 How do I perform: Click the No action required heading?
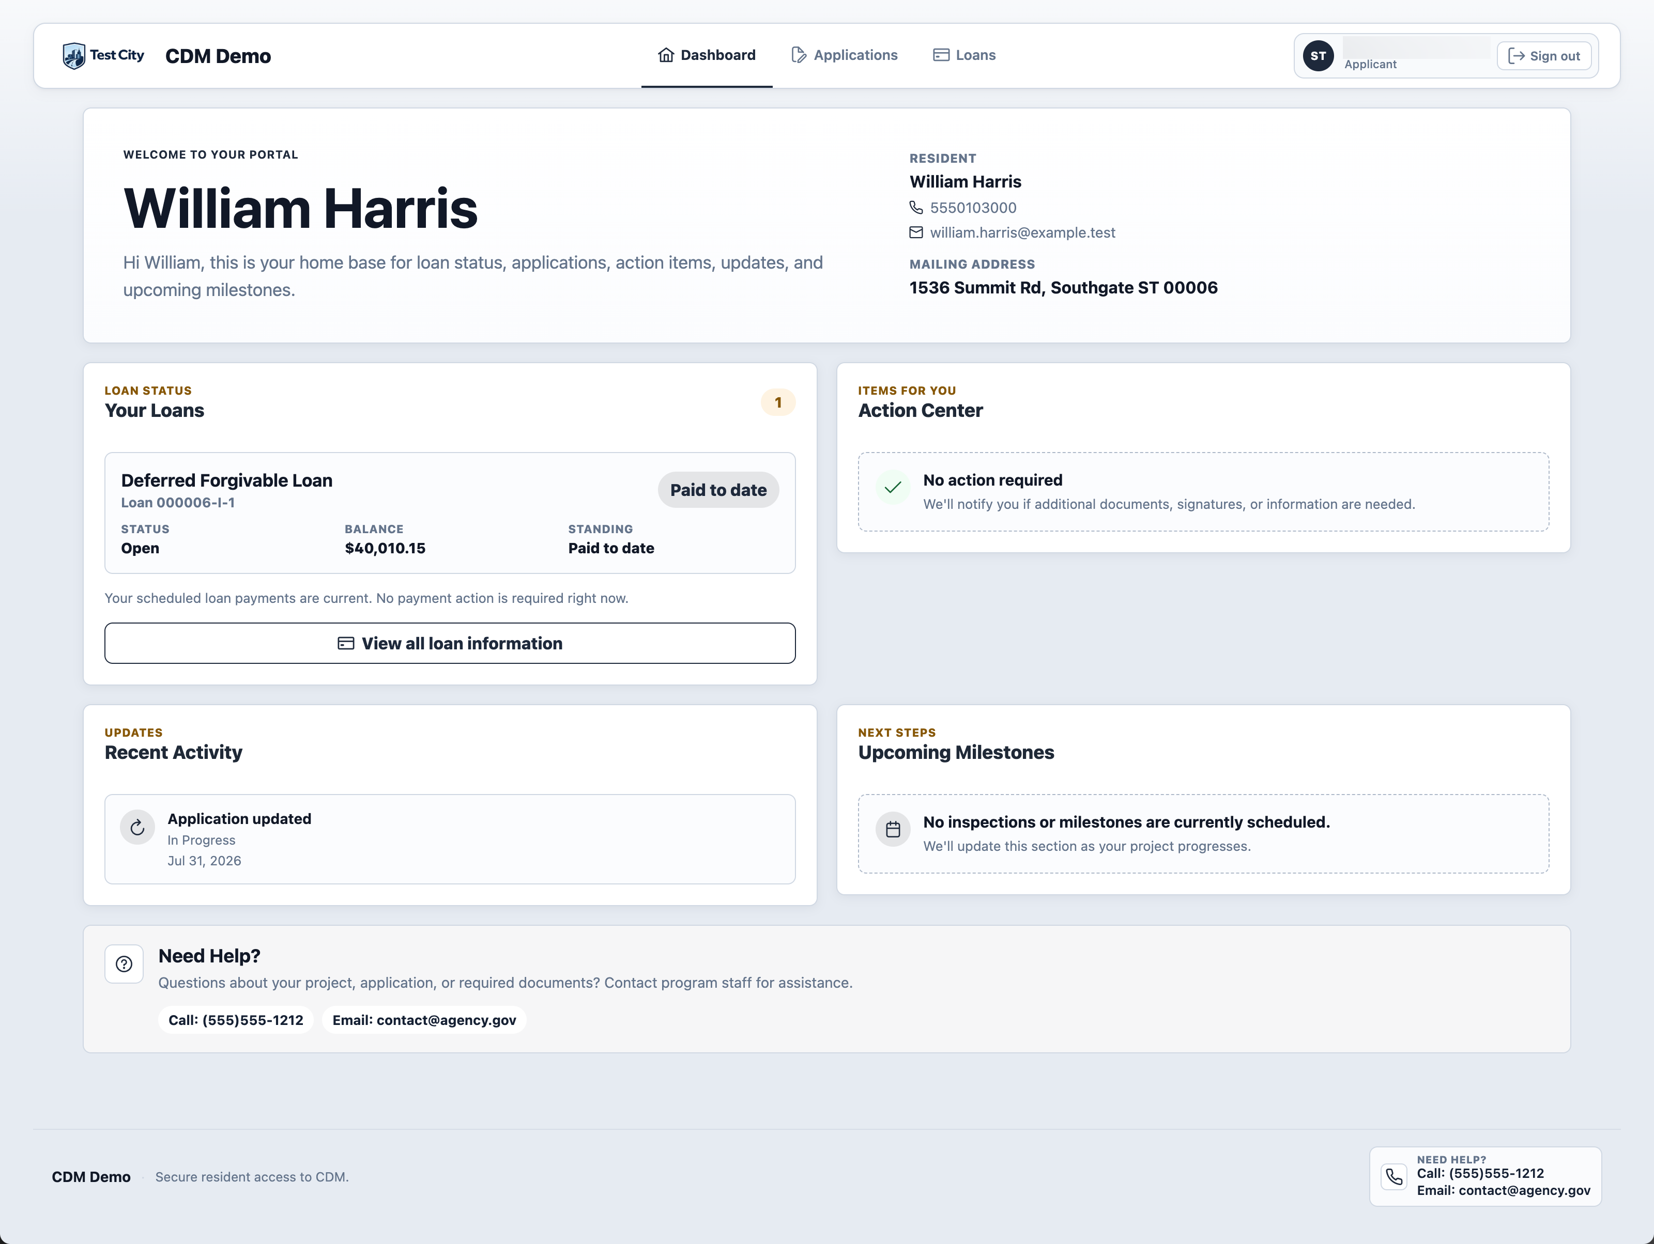tap(992, 480)
